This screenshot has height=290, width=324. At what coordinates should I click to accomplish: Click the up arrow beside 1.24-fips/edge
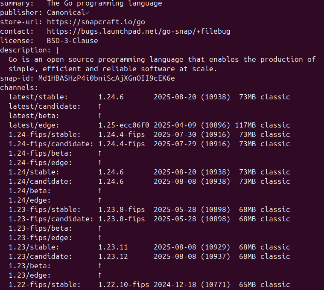pos(100,162)
